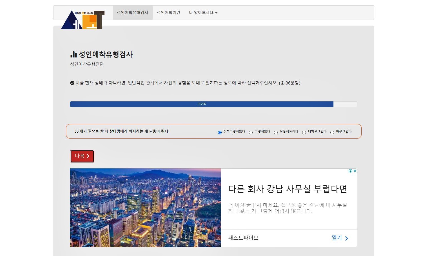This screenshot has height=256, width=423.
Task: Select the 전혀그렇지않다 radio option
Action: [x=220, y=133]
